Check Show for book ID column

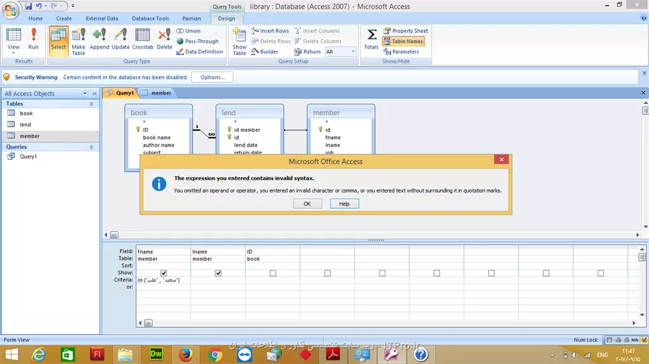click(x=273, y=273)
